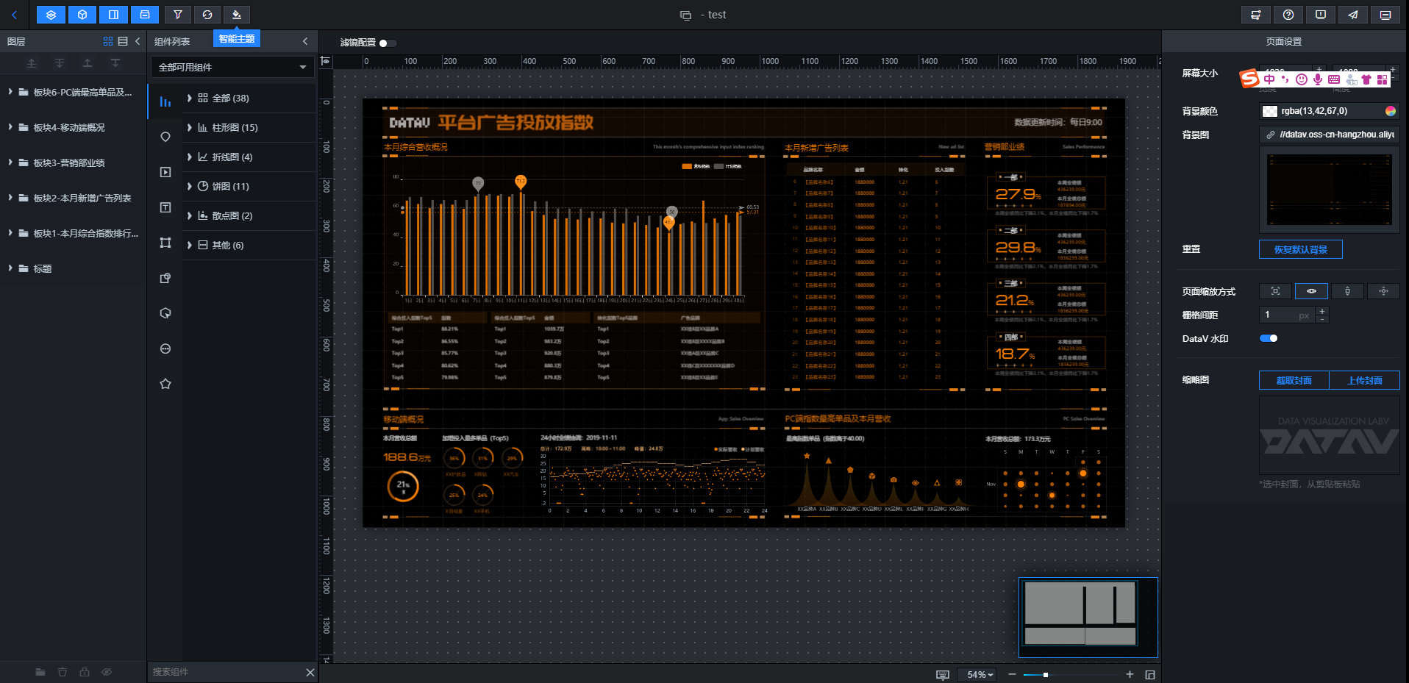This screenshot has width=1409, height=683.
Task: Click the 栅格间距 value input
Action: click(1287, 315)
